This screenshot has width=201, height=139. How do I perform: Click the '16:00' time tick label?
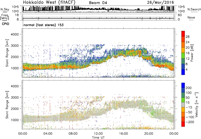123,134
